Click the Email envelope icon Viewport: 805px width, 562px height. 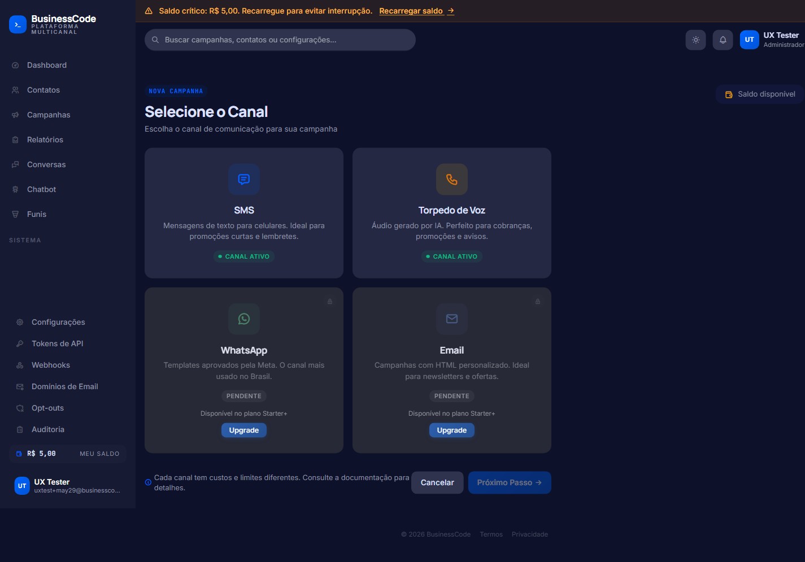(452, 319)
